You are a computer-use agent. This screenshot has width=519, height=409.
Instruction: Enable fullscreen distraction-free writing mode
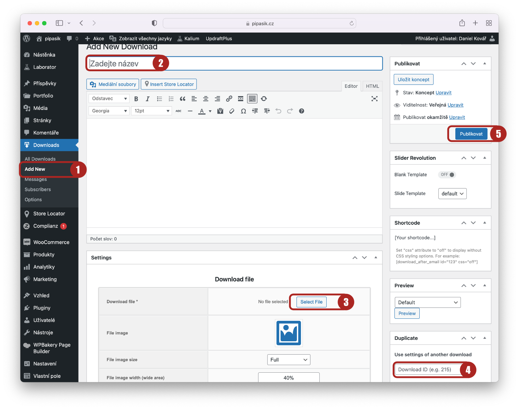click(x=374, y=99)
